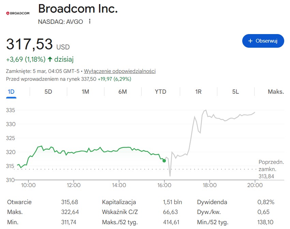Switch to the 5D tab

(x=48, y=92)
